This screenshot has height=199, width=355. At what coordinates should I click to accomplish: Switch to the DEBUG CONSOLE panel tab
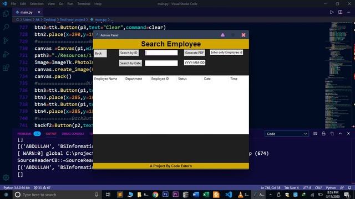(x=73, y=134)
